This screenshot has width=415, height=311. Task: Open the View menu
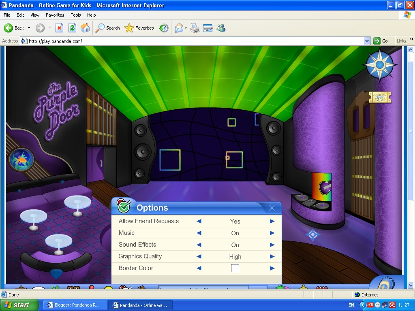point(35,15)
